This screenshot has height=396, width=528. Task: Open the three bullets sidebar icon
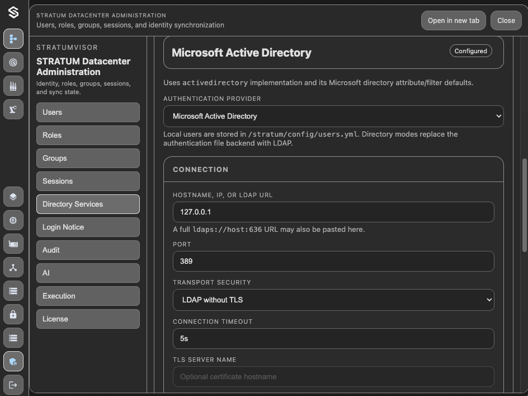click(13, 86)
